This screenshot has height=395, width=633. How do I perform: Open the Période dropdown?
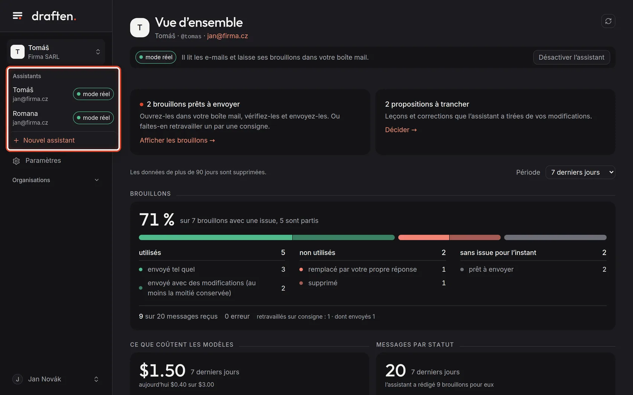(580, 172)
